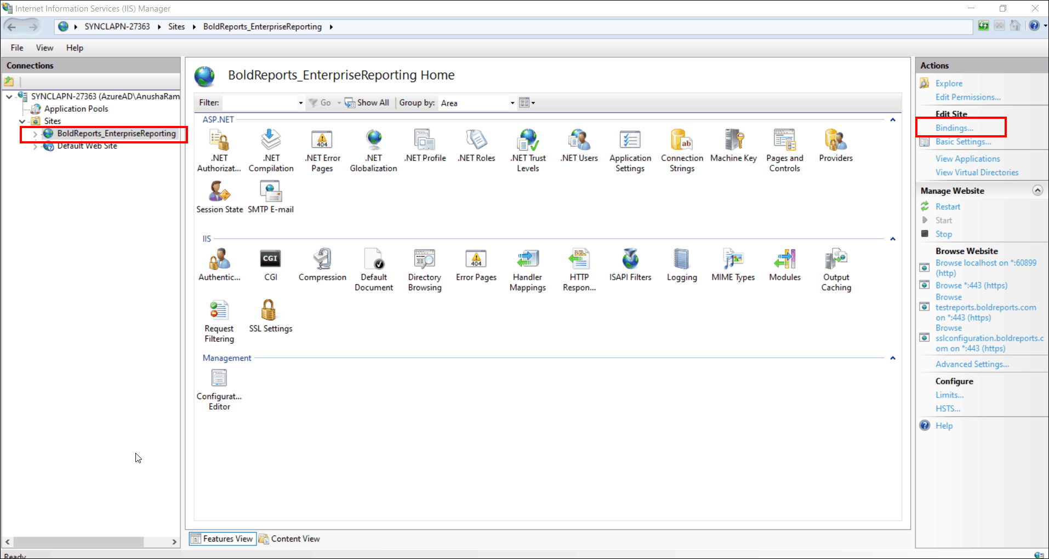
Task: Collapse the ASP.NET group
Action: coord(893,119)
